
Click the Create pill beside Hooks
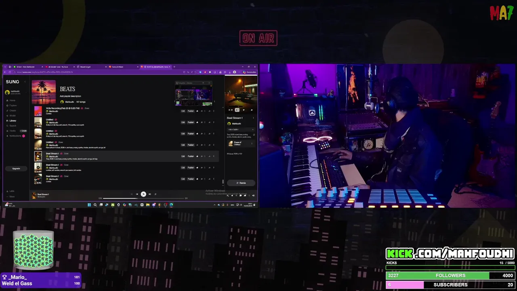coord(23,131)
